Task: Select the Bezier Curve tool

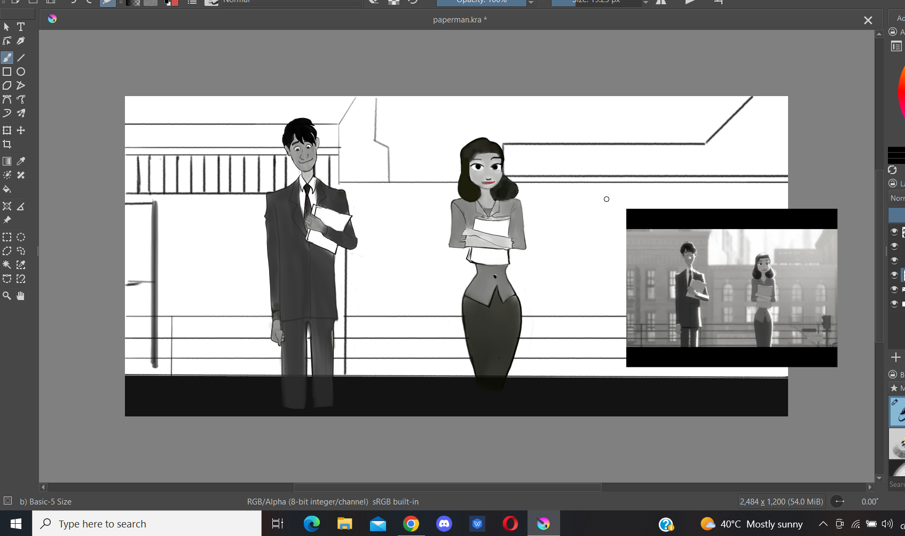Action: tap(7, 99)
